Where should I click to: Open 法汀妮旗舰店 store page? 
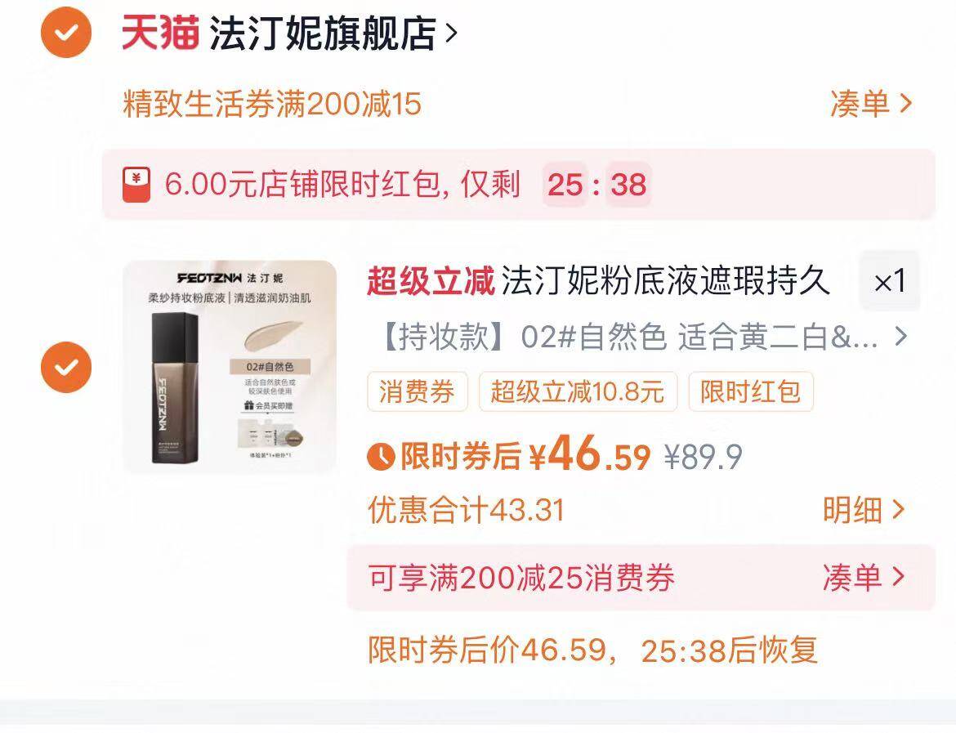coord(323,33)
